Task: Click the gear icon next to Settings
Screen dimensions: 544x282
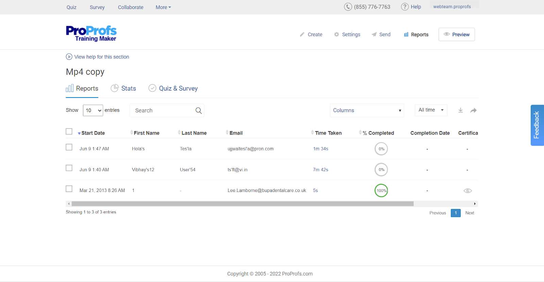Action: point(337,34)
